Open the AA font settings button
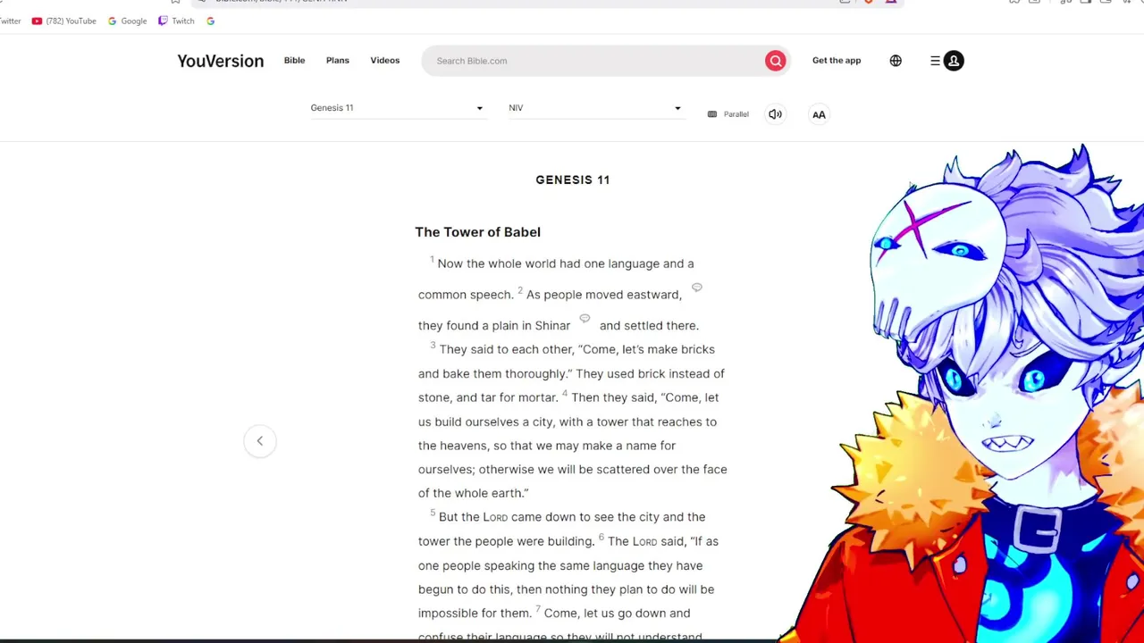The image size is (1144, 643). coord(819,114)
